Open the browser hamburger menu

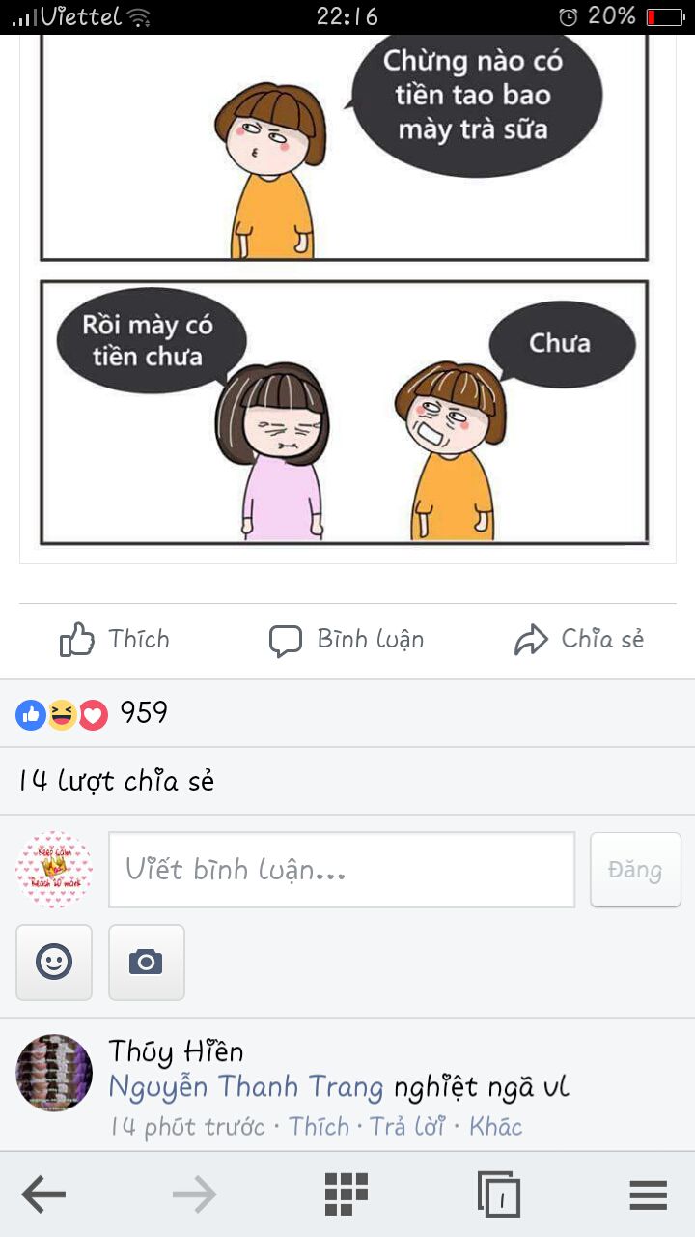click(649, 1196)
